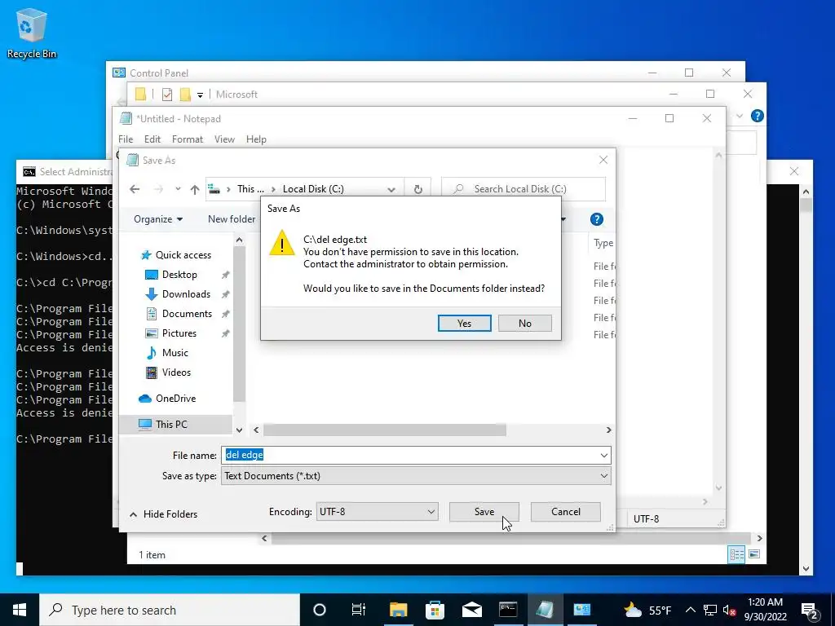The width and height of the screenshot is (835, 626).
Task: Click Yes to save in Documents folder
Action: click(464, 323)
